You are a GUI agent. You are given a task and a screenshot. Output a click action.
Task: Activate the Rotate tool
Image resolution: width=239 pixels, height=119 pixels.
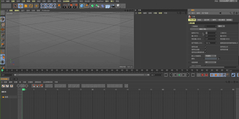(31, 6)
